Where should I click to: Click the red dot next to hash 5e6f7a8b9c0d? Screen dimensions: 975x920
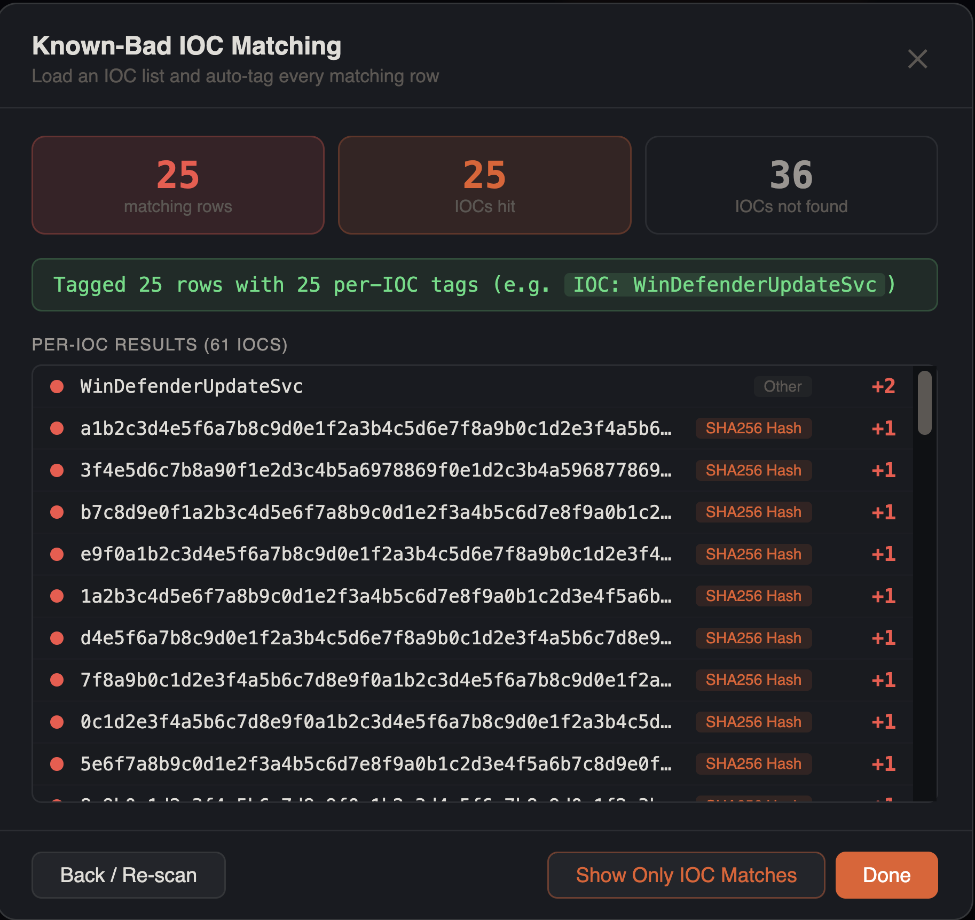(x=57, y=764)
